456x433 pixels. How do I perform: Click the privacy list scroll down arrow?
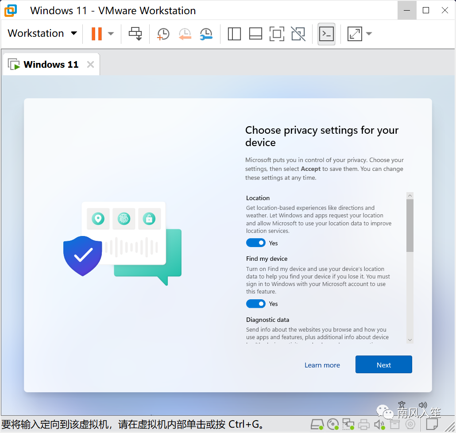click(x=410, y=340)
